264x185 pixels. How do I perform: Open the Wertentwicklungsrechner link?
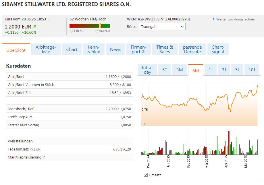click(235, 19)
